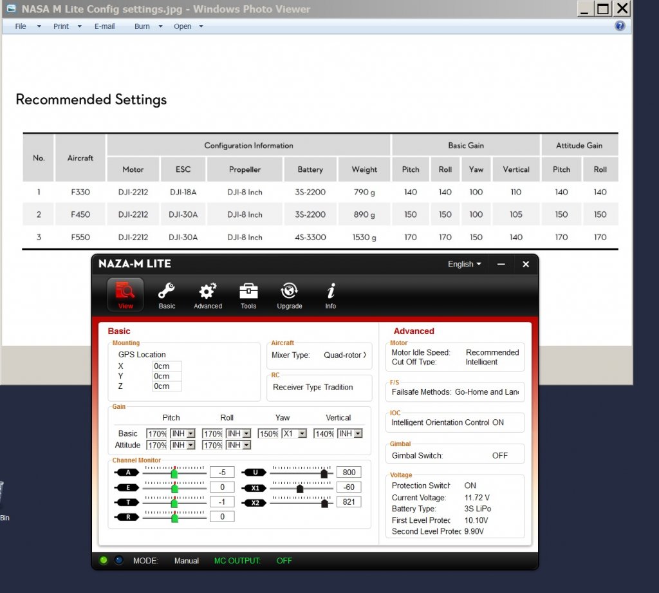The height and width of the screenshot is (593, 659).
Task: Open the English language dropdown
Action: coord(464,264)
